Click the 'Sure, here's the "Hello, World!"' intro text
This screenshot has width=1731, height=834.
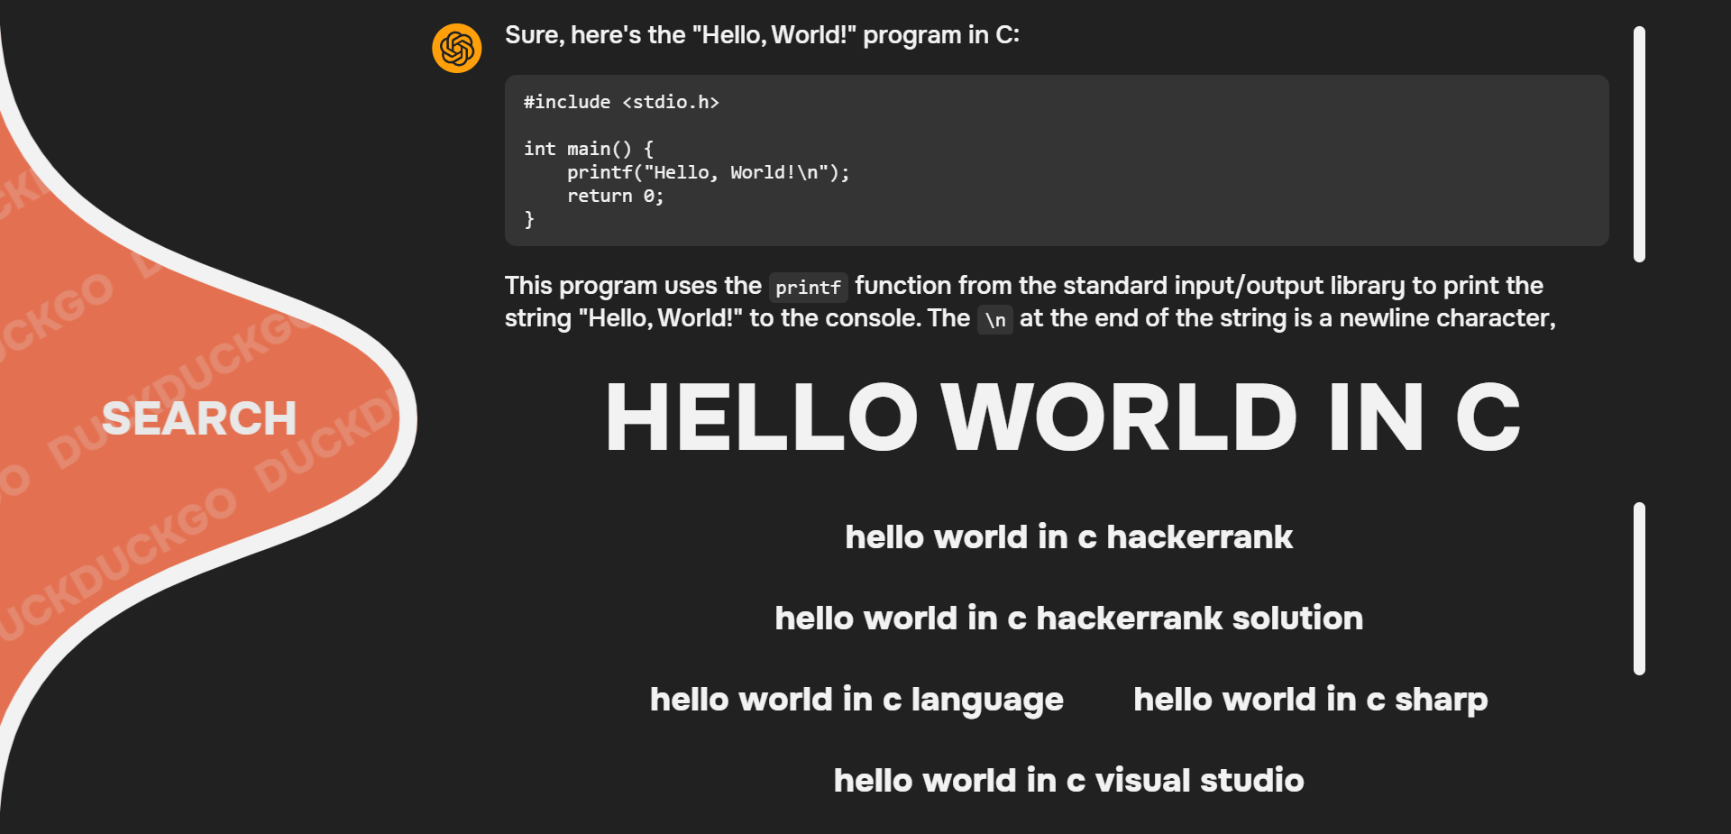coord(762,35)
